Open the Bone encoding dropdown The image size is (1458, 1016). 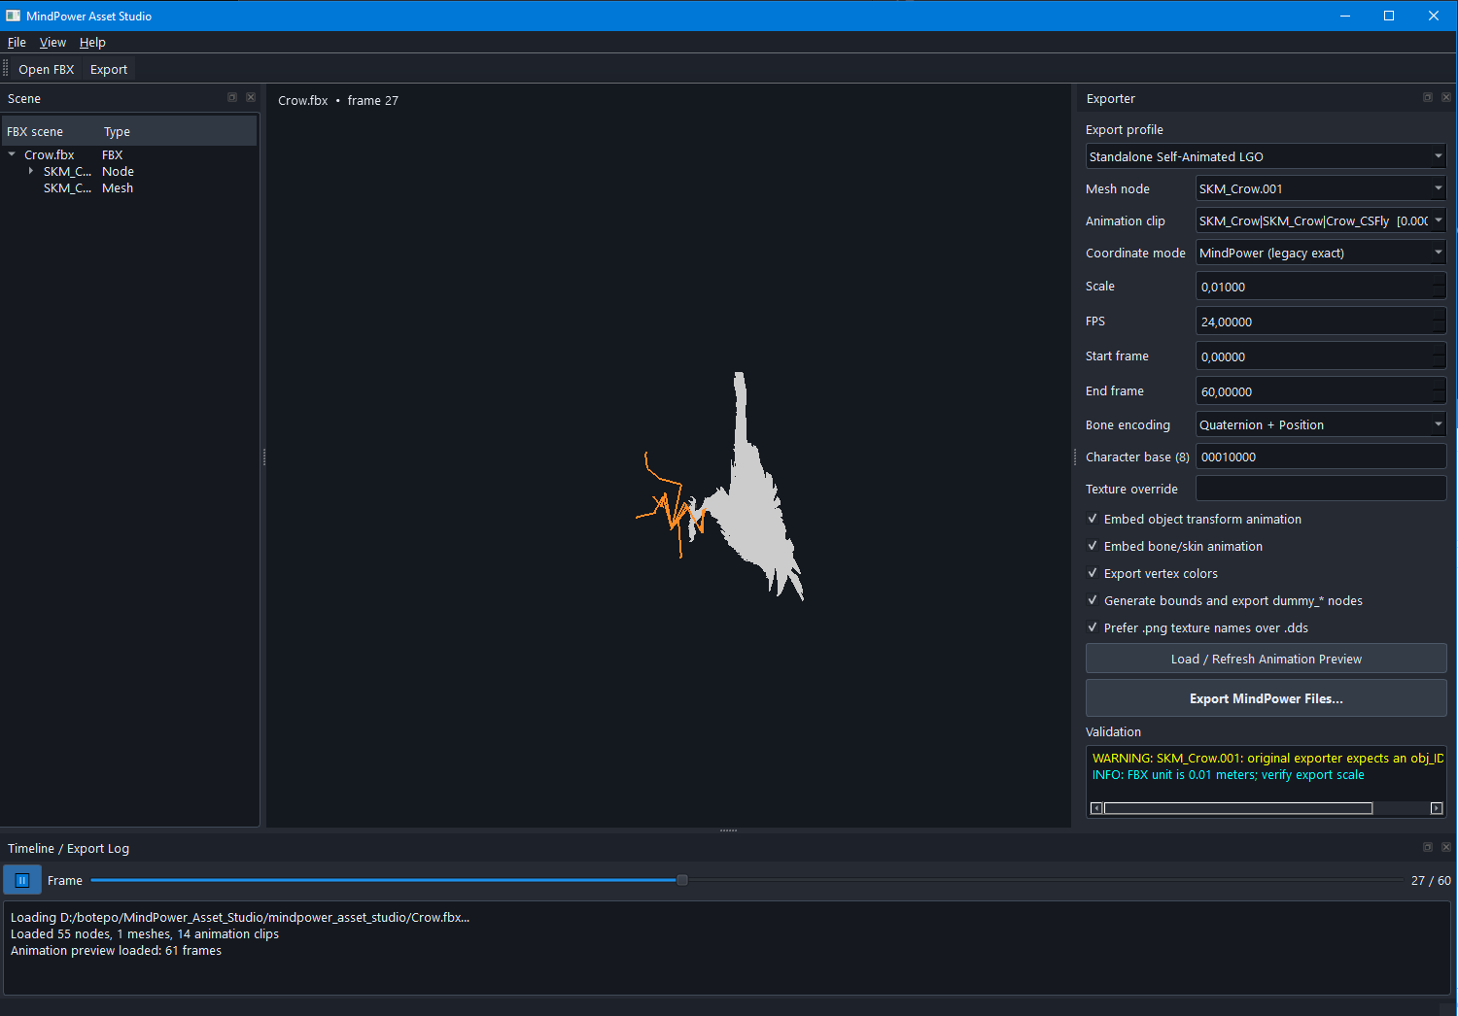click(1320, 424)
